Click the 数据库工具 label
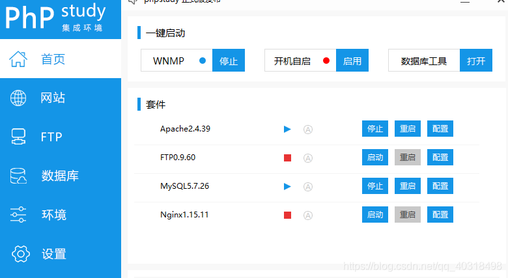508x278 pixels. point(424,61)
